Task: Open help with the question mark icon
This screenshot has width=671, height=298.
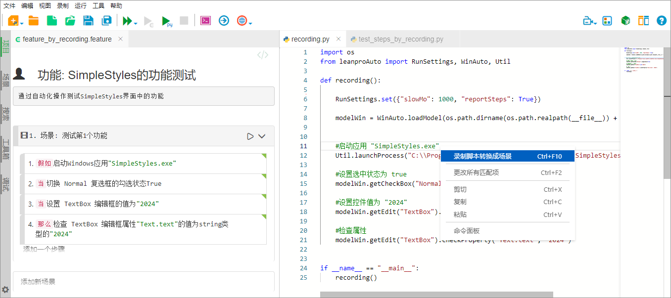Action: coord(662,21)
